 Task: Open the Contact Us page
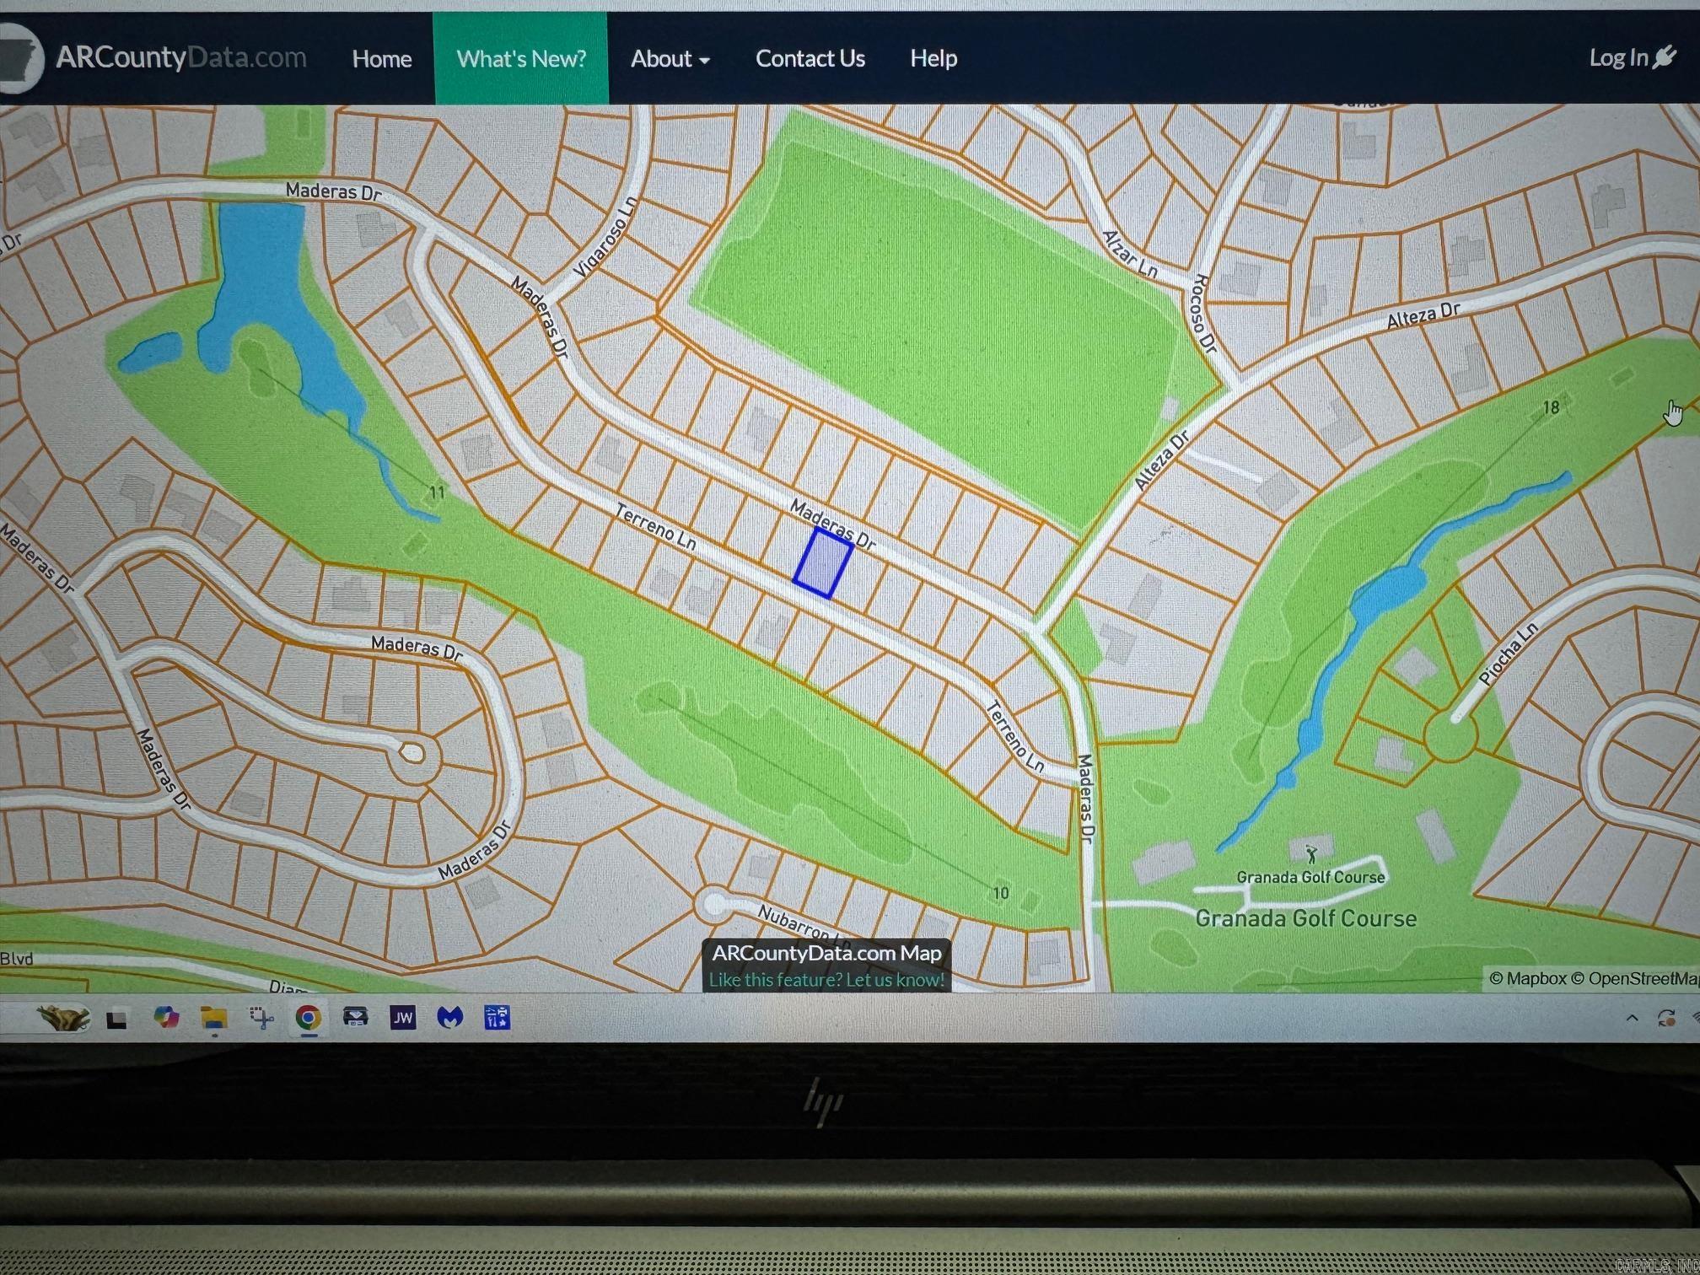coord(810,58)
